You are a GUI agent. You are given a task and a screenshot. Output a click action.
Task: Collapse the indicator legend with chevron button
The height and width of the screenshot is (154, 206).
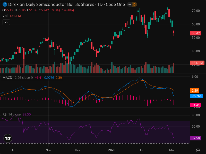[x=6, y=22]
